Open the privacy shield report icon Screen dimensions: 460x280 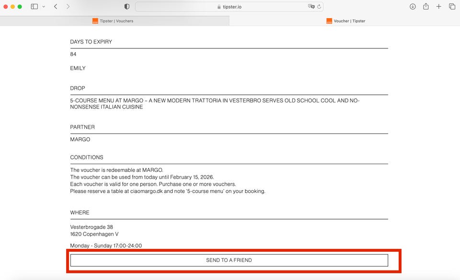[x=126, y=6]
